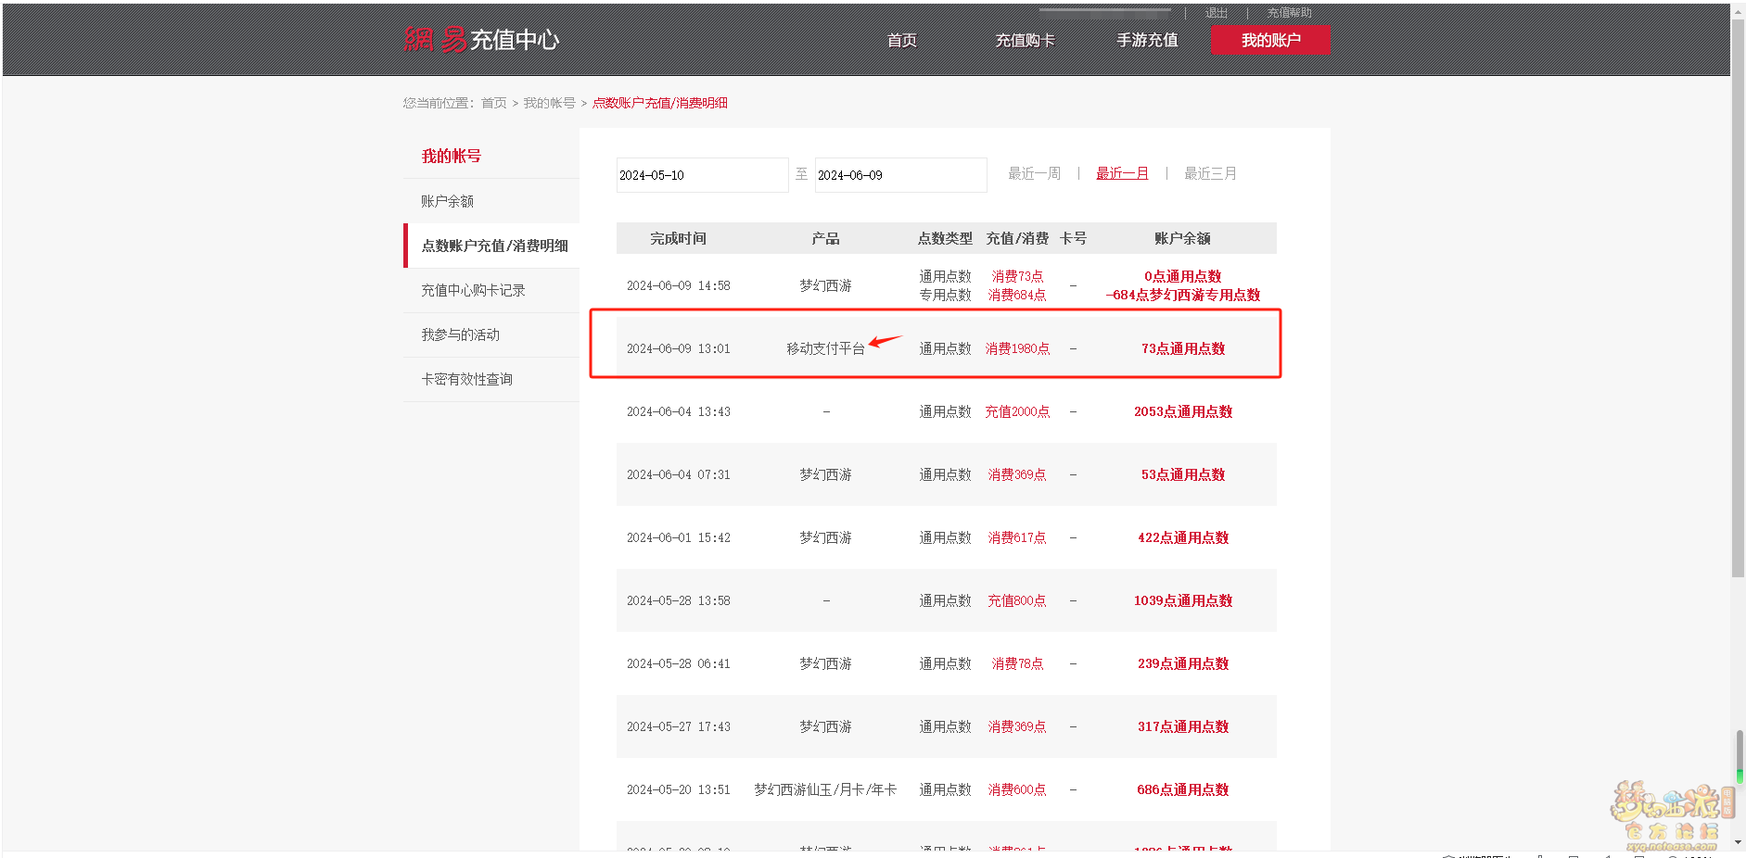Click balance -684点梦幻西游专用点数
The width and height of the screenshot is (1746, 858).
pyautogui.click(x=1182, y=295)
